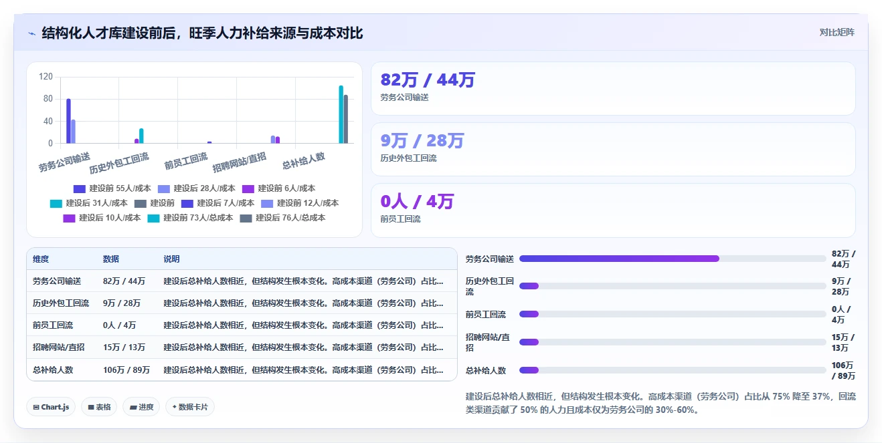This screenshot has width=882, height=443.
Task: Click the 106万 / 89万 table cell
Action: (126, 370)
